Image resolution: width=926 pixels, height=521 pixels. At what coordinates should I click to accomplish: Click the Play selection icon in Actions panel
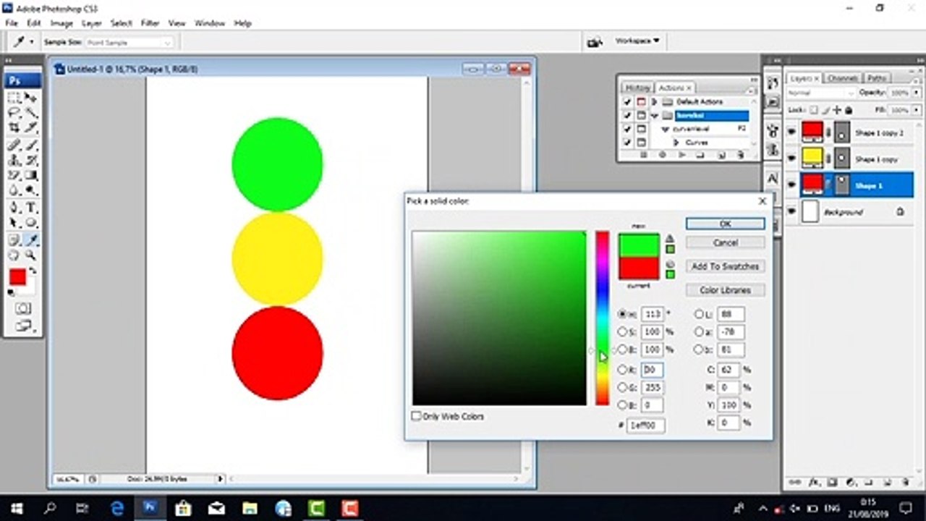pos(681,155)
